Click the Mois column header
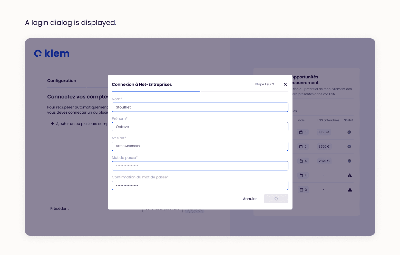400x255 pixels. point(301,120)
